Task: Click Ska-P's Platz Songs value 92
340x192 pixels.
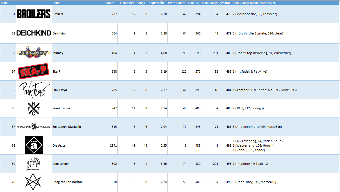Action: 216,71
